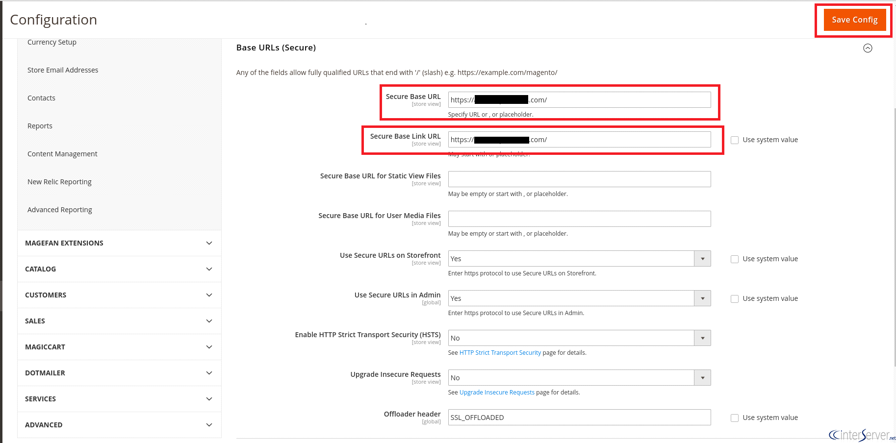The width and height of the screenshot is (896, 443).
Task: Check Use system value for Secure Base Link URL
Action: [x=734, y=140]
